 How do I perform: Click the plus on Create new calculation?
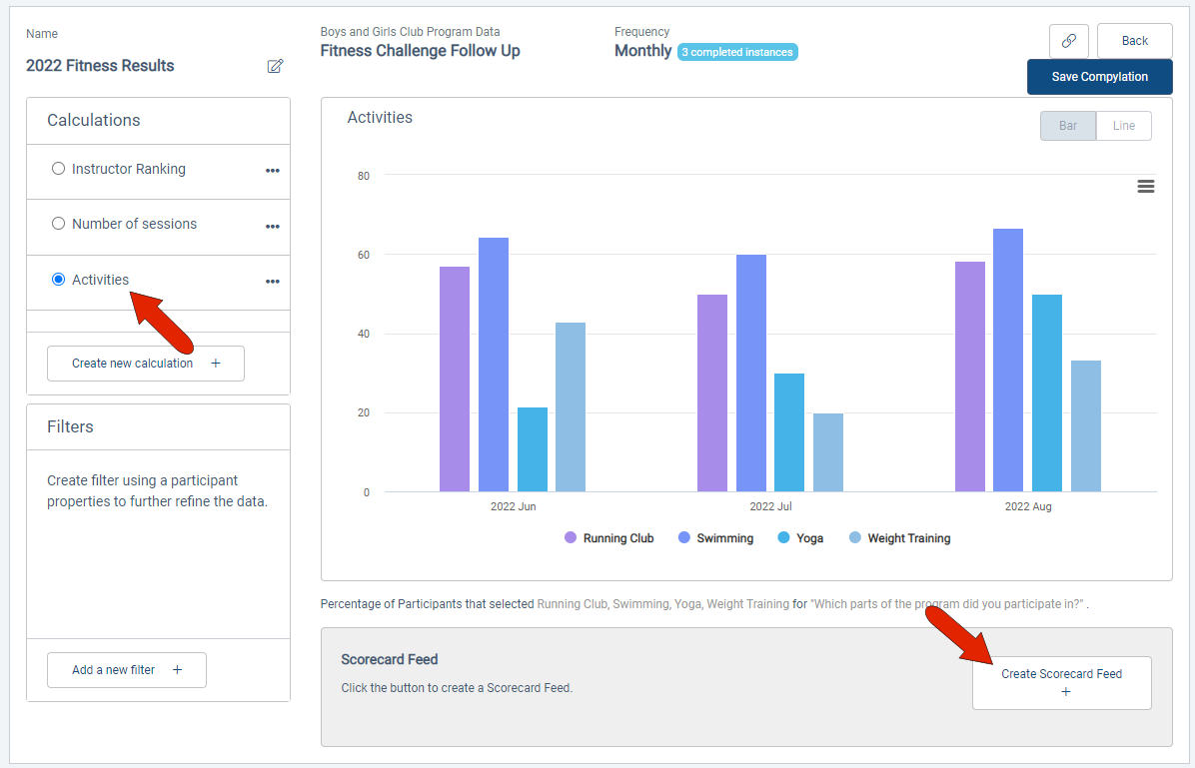coord(216,364)
